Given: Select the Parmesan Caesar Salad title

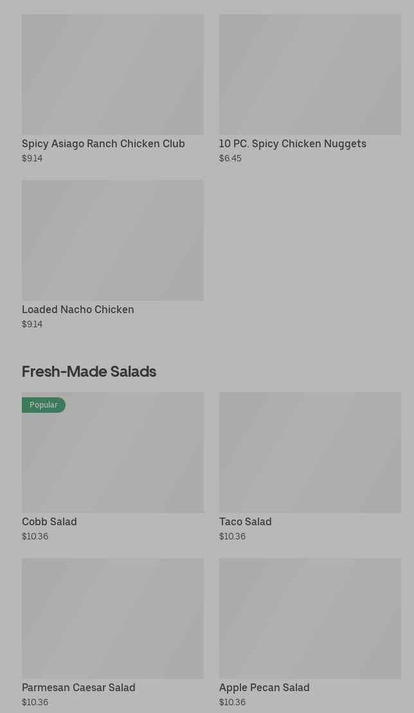Looking at the screenshot, I should coord(78,687).
